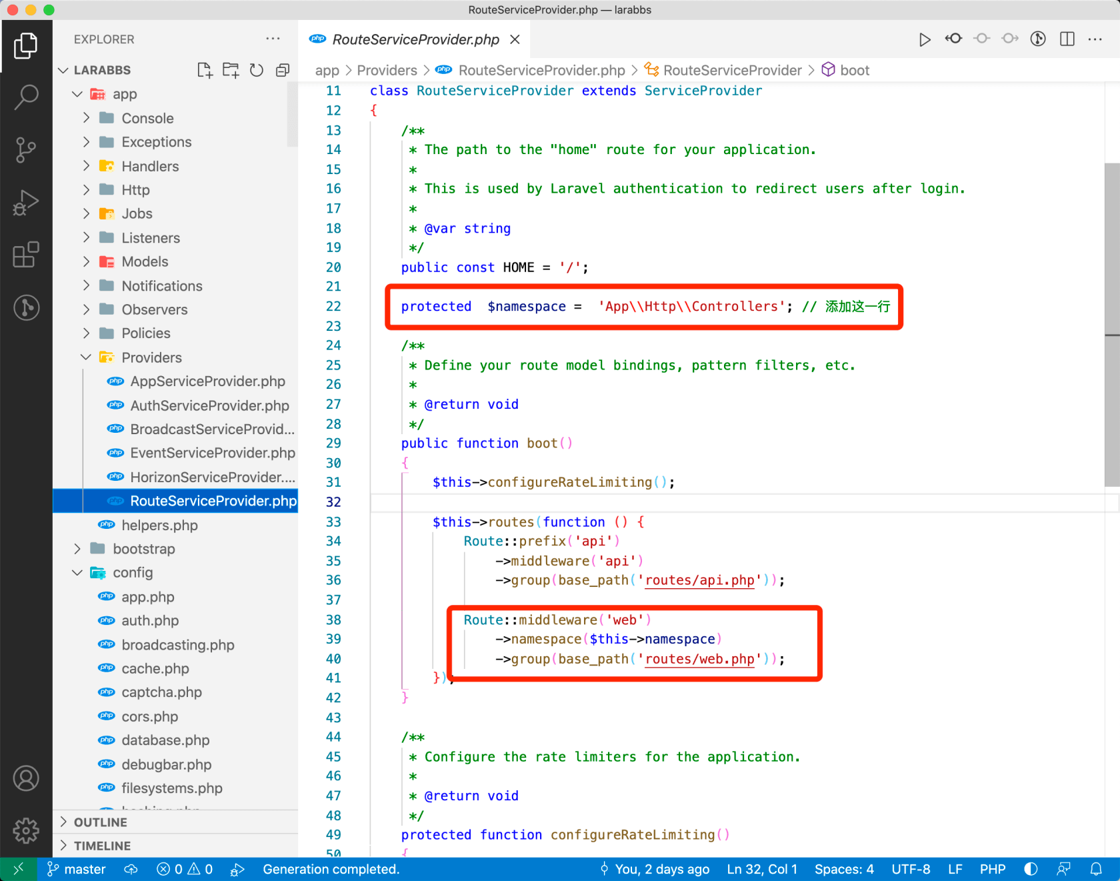This screenshot has width=1120, height=881.
Task: Expand the OUTLINE section
Action: pos(175,822)
